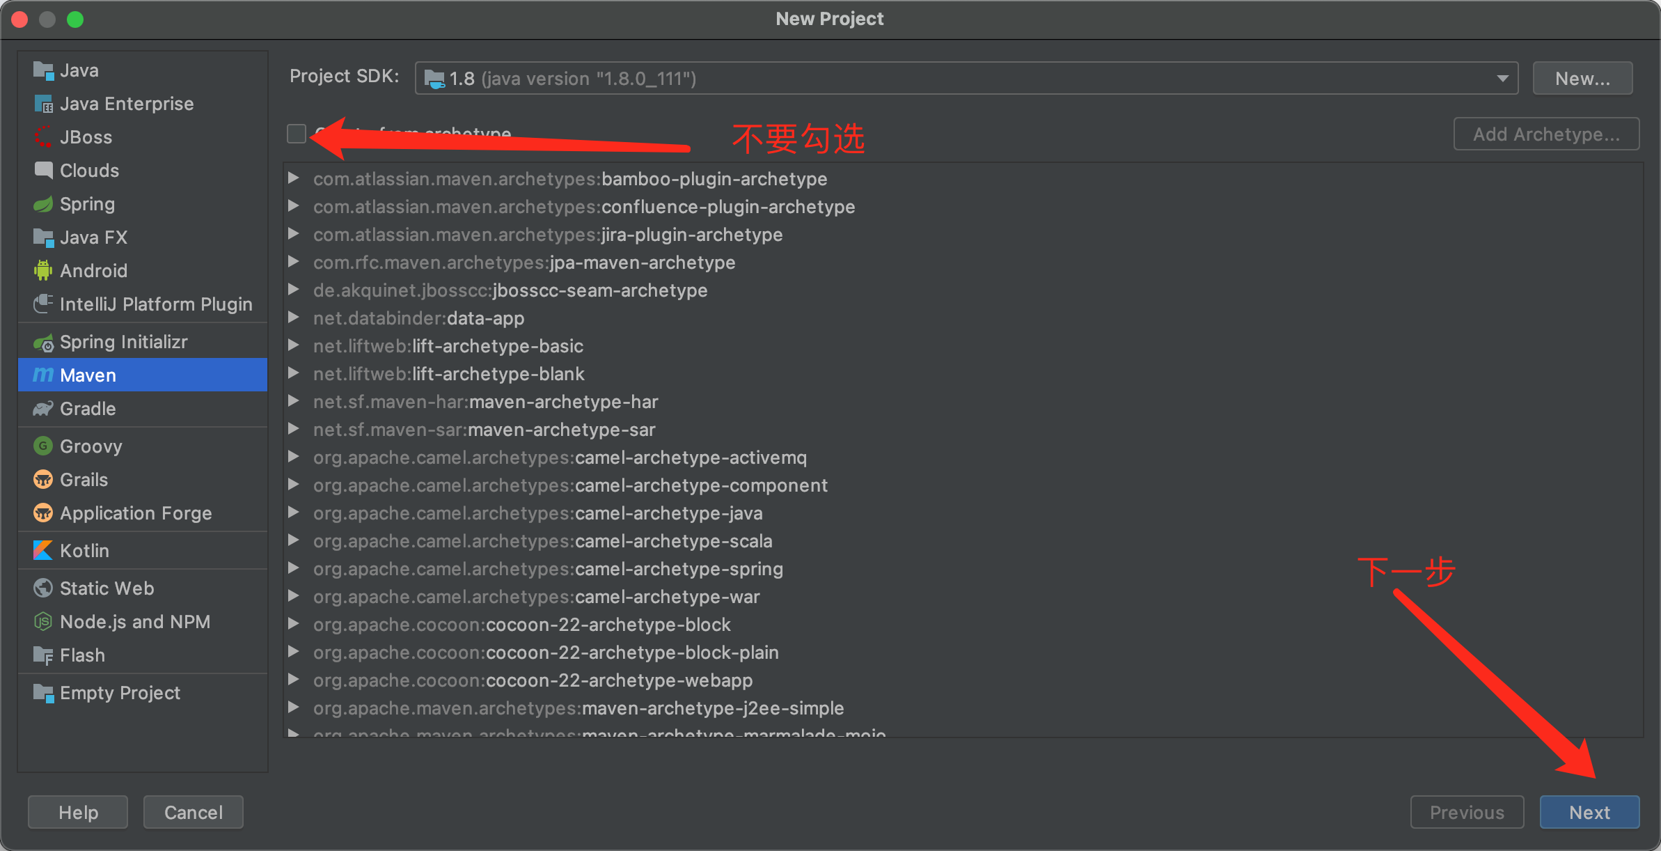Select camel-archetype-war row

pos(963,597)
